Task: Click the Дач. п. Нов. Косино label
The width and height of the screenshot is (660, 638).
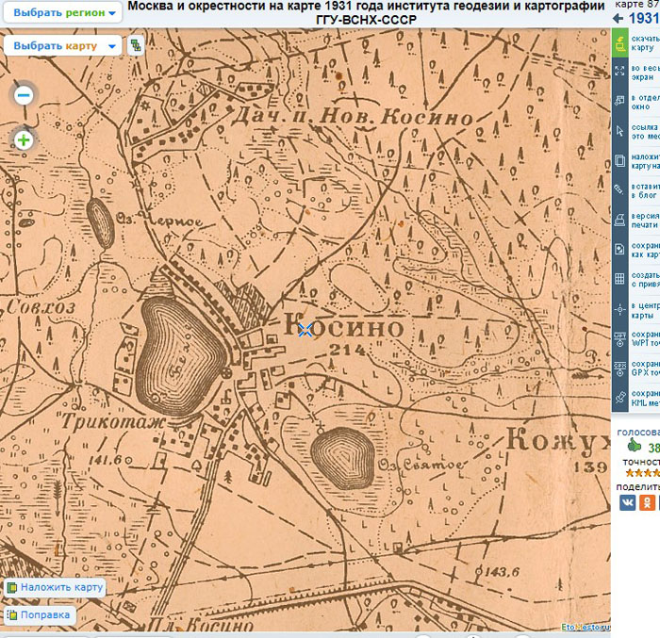Action: click(353, 116)
